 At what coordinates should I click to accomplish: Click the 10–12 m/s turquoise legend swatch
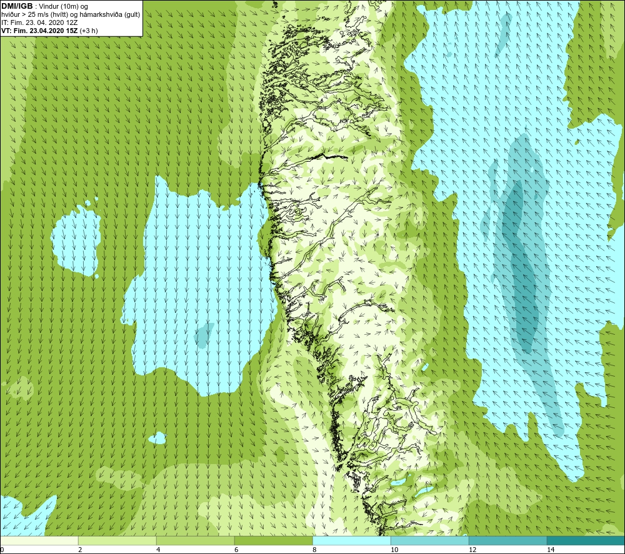pos(430,540)
